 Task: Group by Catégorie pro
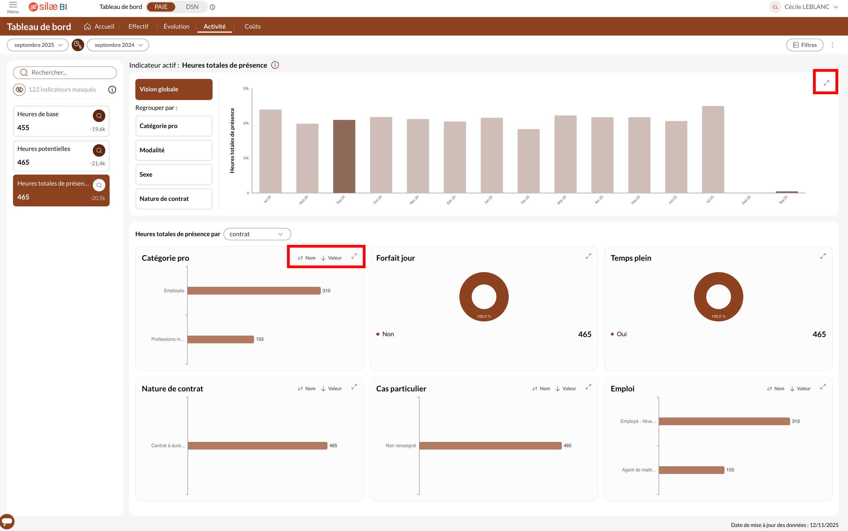tap(174, 126)
